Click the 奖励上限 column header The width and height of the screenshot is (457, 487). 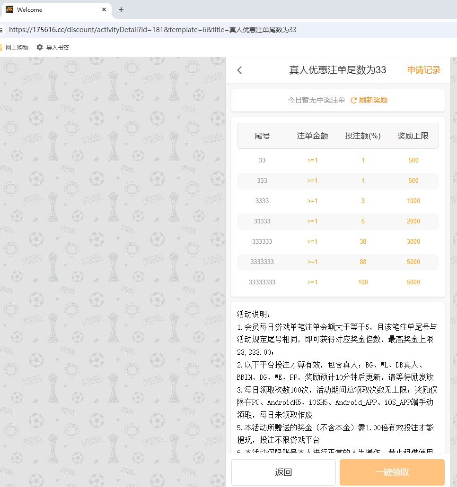413,136
